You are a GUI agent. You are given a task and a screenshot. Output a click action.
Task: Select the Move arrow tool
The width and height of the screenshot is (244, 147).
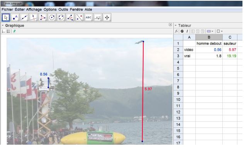(x=6, y=18)
